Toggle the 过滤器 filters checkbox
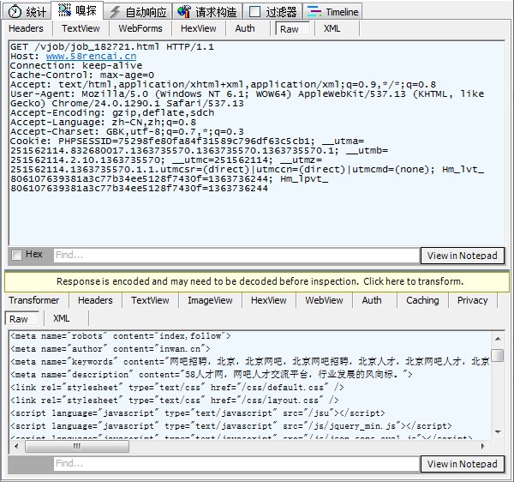 point(254,12)
